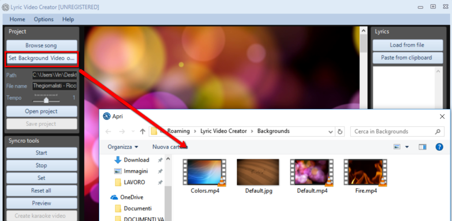The image size is (452, 221).
Task: Click the pin icon next to Download
Action: click(160, 160)
